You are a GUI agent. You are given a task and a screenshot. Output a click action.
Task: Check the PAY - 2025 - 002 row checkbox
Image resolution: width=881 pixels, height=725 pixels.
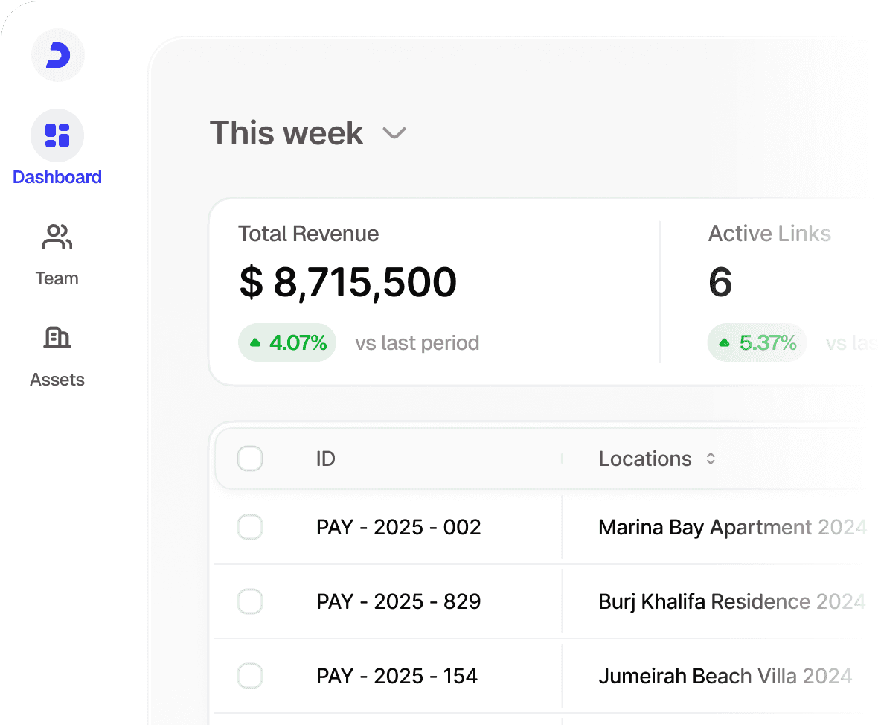(x=250, y=527)
